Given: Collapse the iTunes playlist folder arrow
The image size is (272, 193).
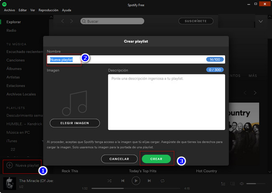Looking at the screenshot, I should pos(42,141).
